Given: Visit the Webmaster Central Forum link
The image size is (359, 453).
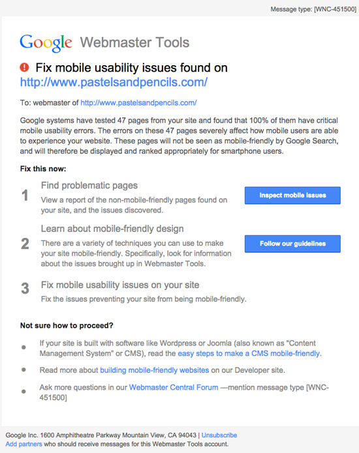Looking at the screenshot, I should coord(174,387).
